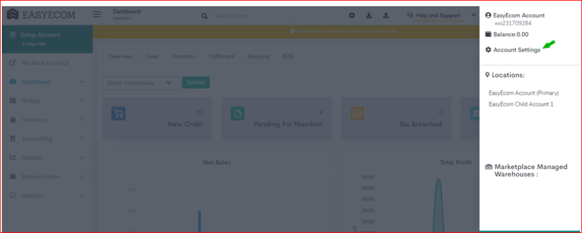Click the hamburger menu icon
582x233 pixels.
pyautogui.click(x=97, y=14)
